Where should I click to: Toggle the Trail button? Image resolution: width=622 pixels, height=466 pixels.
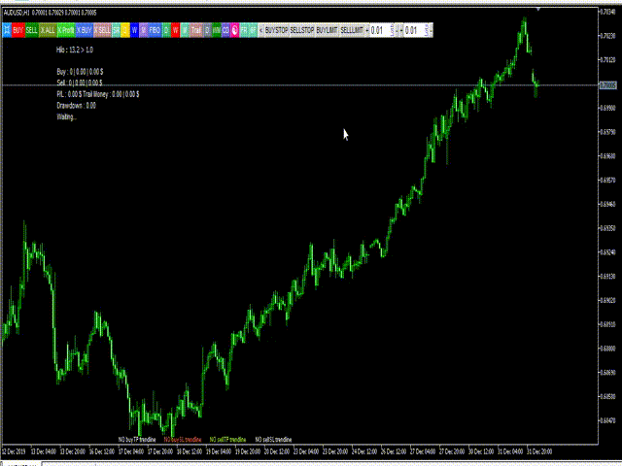point(196,30)
